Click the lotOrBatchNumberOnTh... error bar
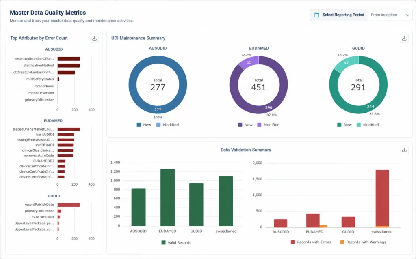The width and height of the screenshot is (416, 259). tap(66, 72)
